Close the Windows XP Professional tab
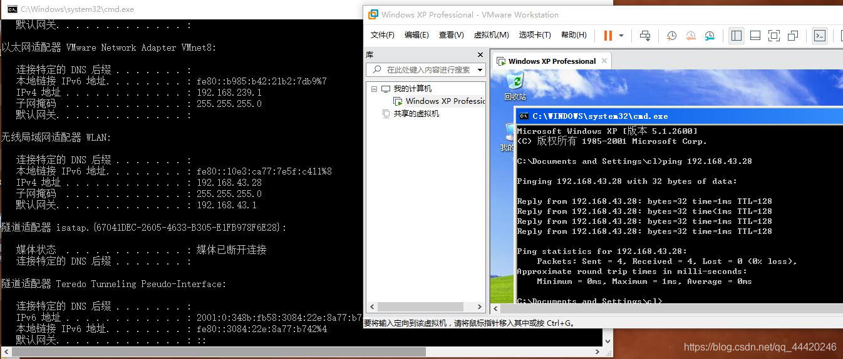843x359 pixels. click(x=604, y=61)
